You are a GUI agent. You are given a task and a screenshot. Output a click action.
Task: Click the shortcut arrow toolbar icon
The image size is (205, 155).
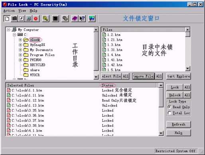22,19
